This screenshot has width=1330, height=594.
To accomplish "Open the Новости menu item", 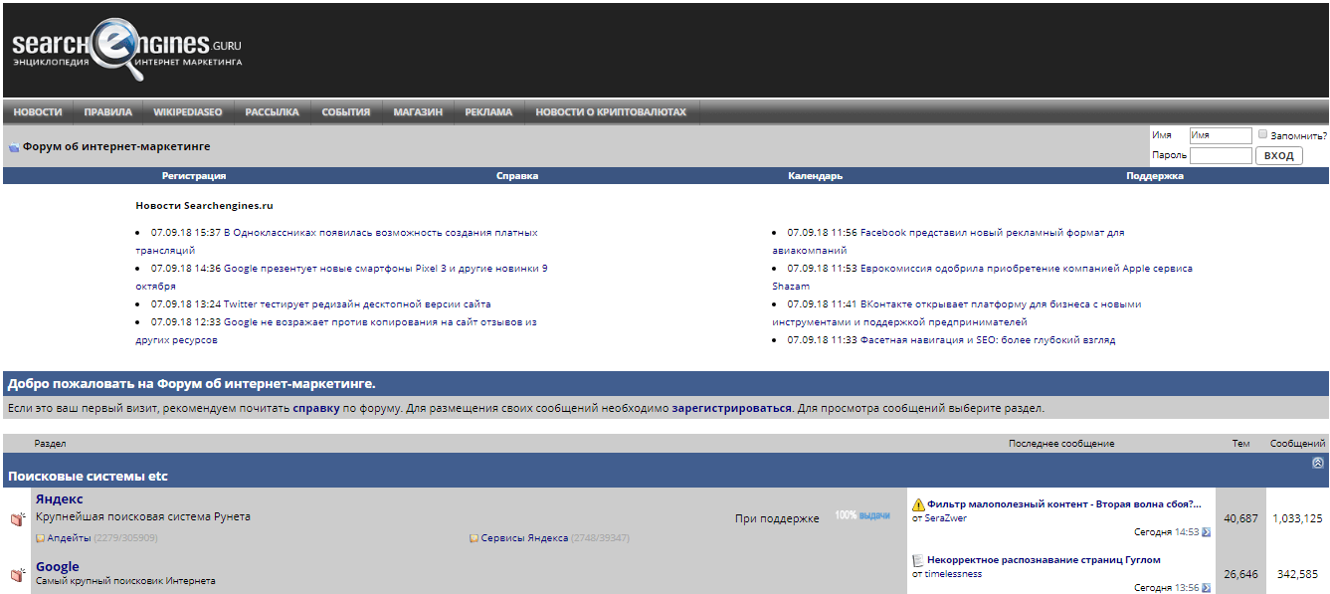I will tap(38, 112).
